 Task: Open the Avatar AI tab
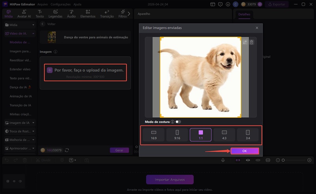tap(24, 14)
